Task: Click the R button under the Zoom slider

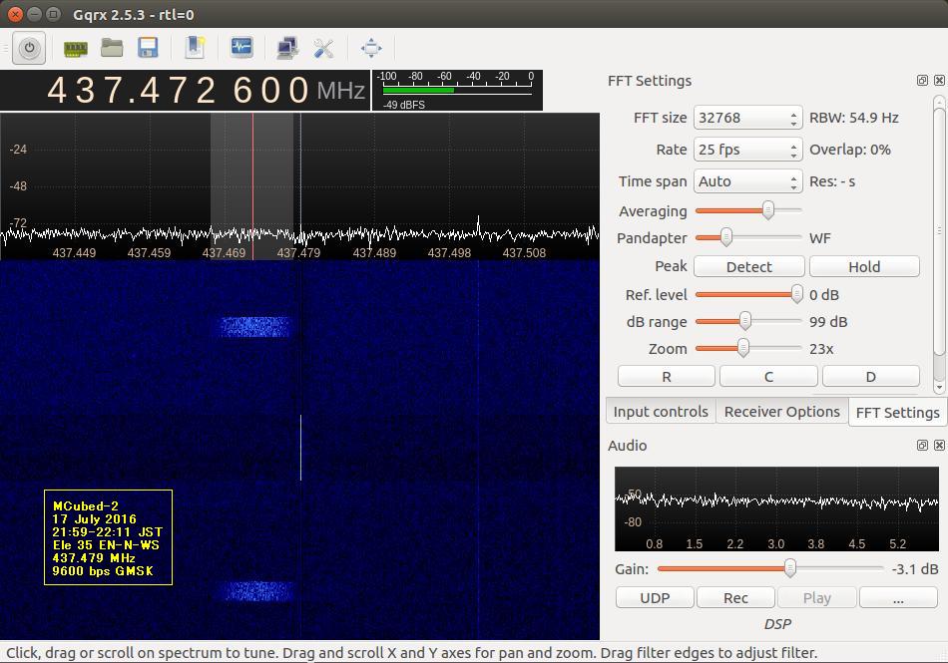Action: (x=667, y=377)
